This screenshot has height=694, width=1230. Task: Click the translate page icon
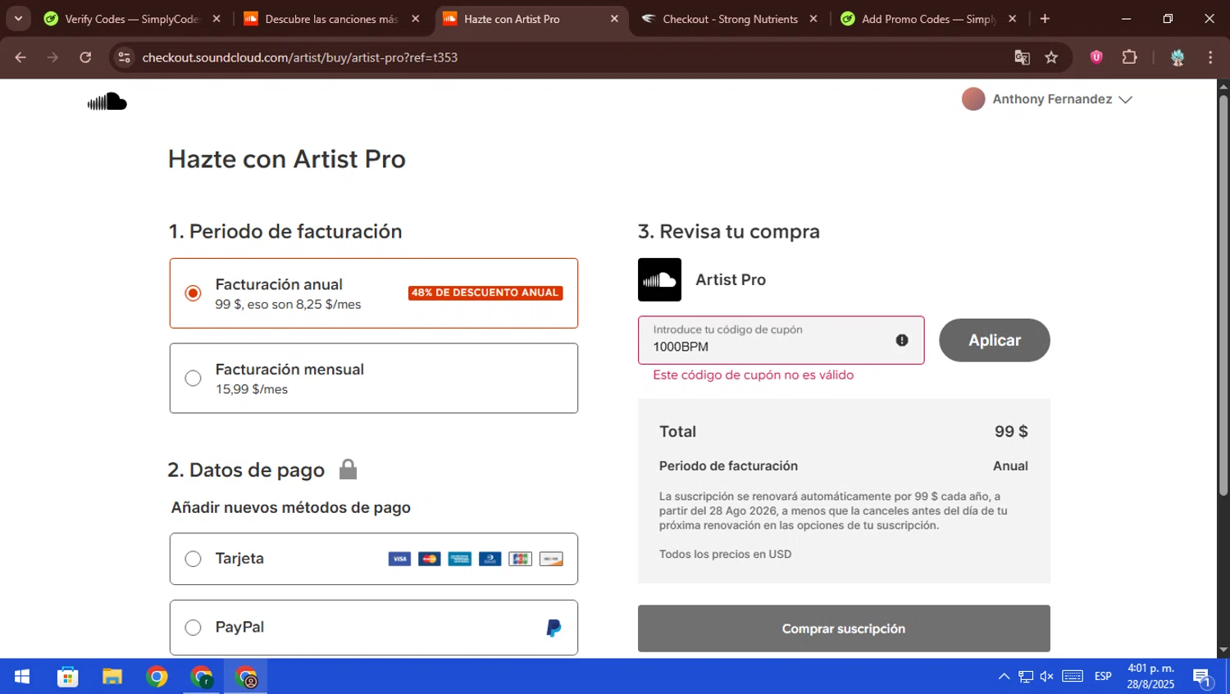(1022, 57)
